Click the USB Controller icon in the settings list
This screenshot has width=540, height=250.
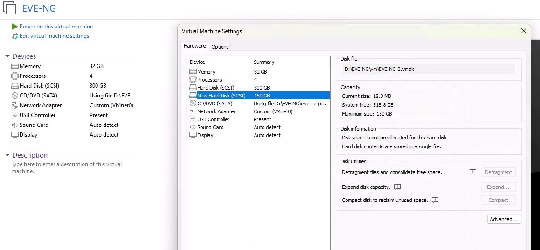pyautogui.click(x=193, y=119)
